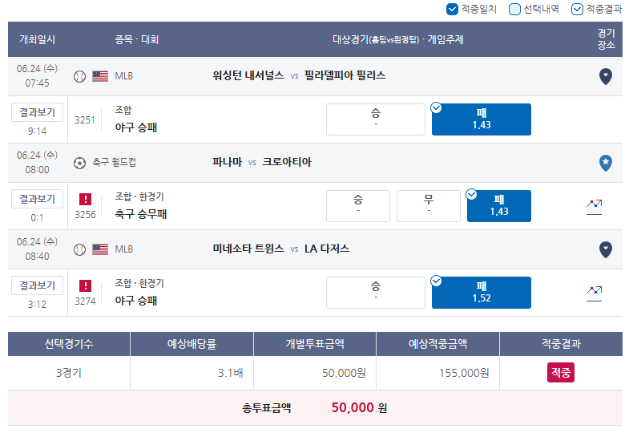The image size is (629, 445).
Task: Enable the 선택내역 checkbox
Action: (x=514, y=10)
